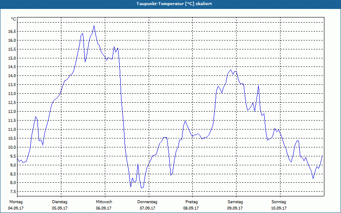Screen dimensions: 341x213
Task: Click the date 05.09.17
Action: [60, 208]
